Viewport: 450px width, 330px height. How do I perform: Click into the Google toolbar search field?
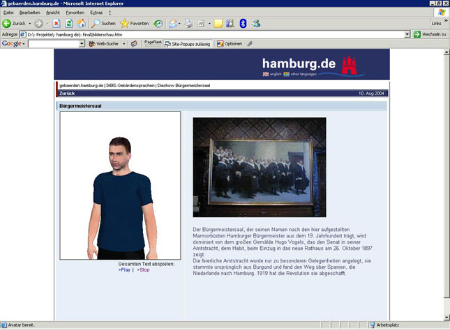coord(54,44)
